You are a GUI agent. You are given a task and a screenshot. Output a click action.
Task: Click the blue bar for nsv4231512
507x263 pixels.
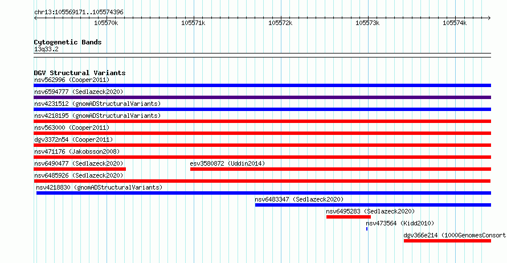(x=262, y=109)
